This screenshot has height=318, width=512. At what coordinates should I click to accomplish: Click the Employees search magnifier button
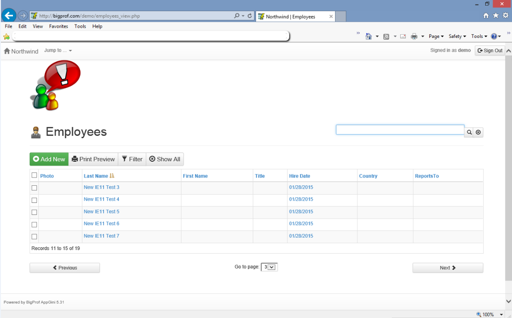pos(469,132)
